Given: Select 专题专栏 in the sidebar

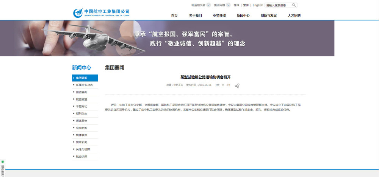Looking at the screenshot, I should (85, 106).
